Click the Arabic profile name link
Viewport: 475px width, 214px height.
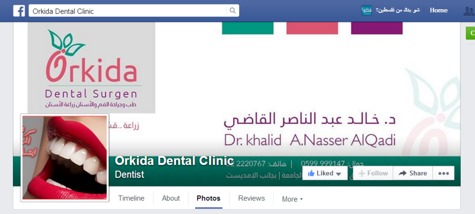[398, 10]
